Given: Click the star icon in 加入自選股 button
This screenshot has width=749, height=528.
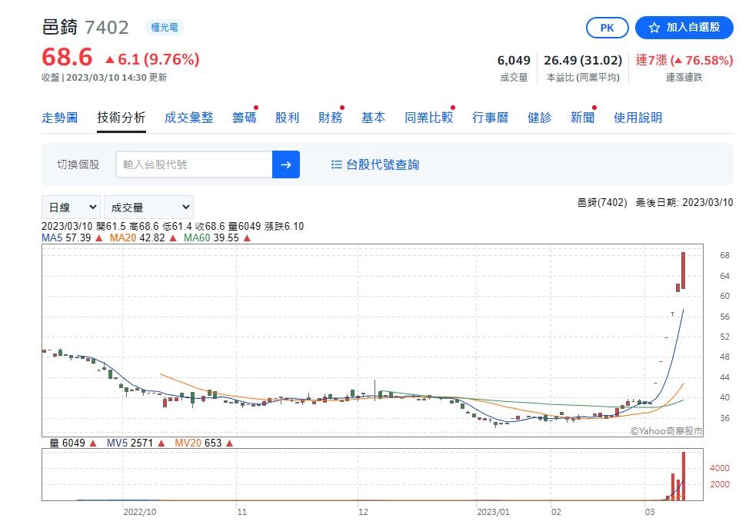Looking at the screenshot, I should point(654,28).
